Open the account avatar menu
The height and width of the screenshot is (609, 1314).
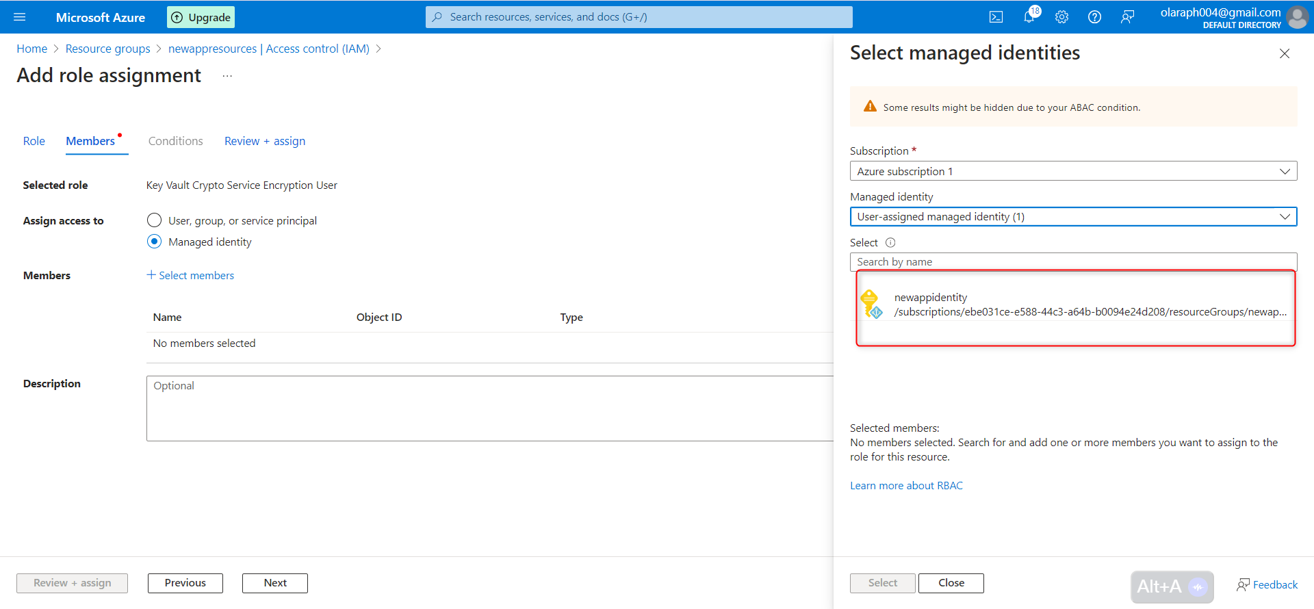[1297, 17]
